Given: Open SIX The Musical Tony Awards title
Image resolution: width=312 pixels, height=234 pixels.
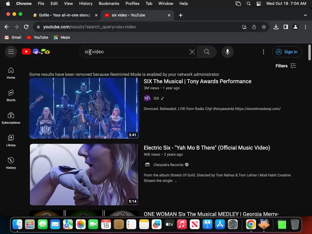Looking at the screenshot, I should point(197,81).
